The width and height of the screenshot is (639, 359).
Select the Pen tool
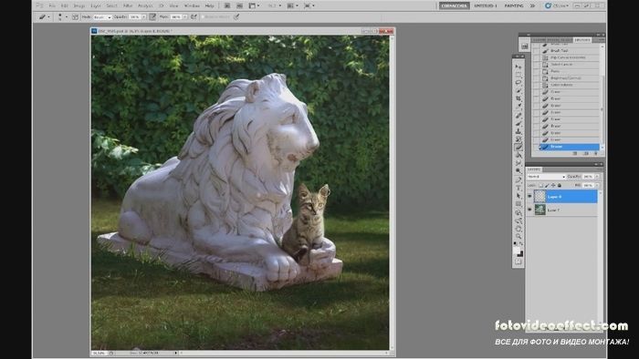click(519, 180)
